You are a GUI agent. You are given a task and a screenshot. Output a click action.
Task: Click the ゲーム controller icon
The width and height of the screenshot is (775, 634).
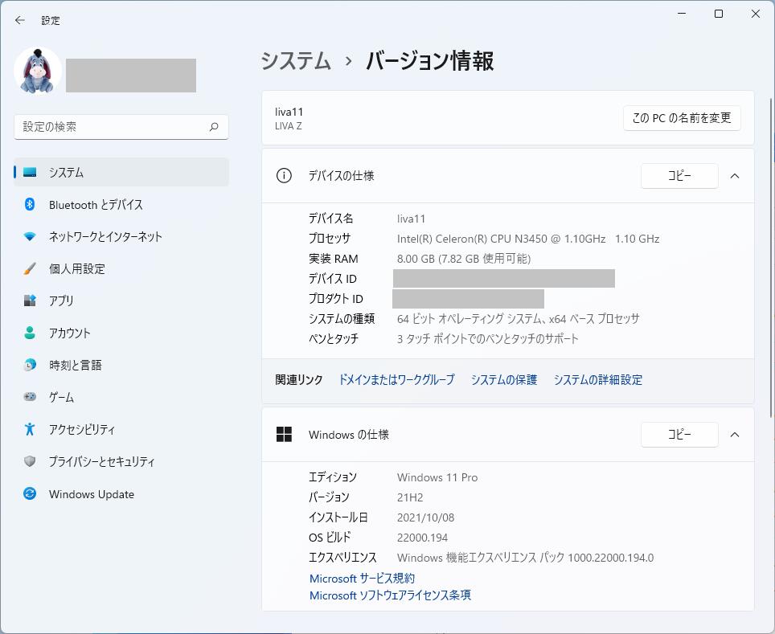pyautogui.click(x=30, y=397)
